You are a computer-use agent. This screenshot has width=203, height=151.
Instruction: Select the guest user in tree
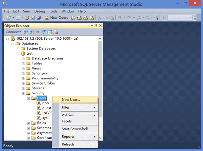point(47,108)
